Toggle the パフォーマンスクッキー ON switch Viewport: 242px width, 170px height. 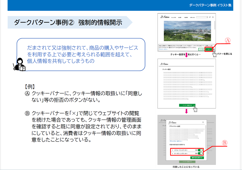(200, 150)
